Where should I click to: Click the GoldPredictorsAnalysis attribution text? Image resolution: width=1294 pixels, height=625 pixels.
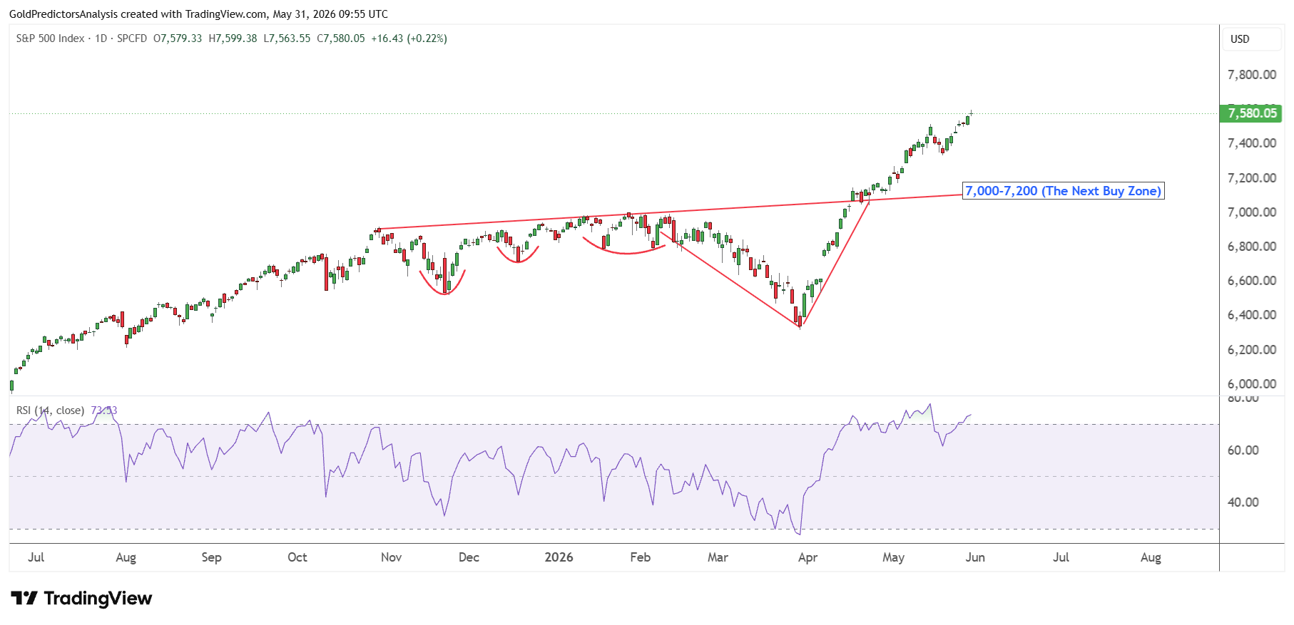tap(198, 14)
